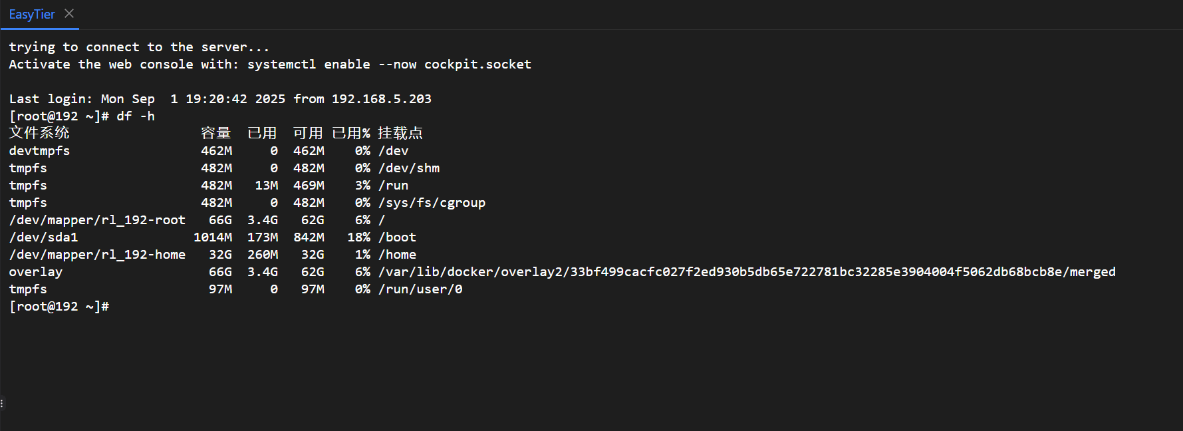The height and width of the screenshot is (431, 1183).
Task: Click the three-dot sidebar handle on left edge
Action: 2,403
